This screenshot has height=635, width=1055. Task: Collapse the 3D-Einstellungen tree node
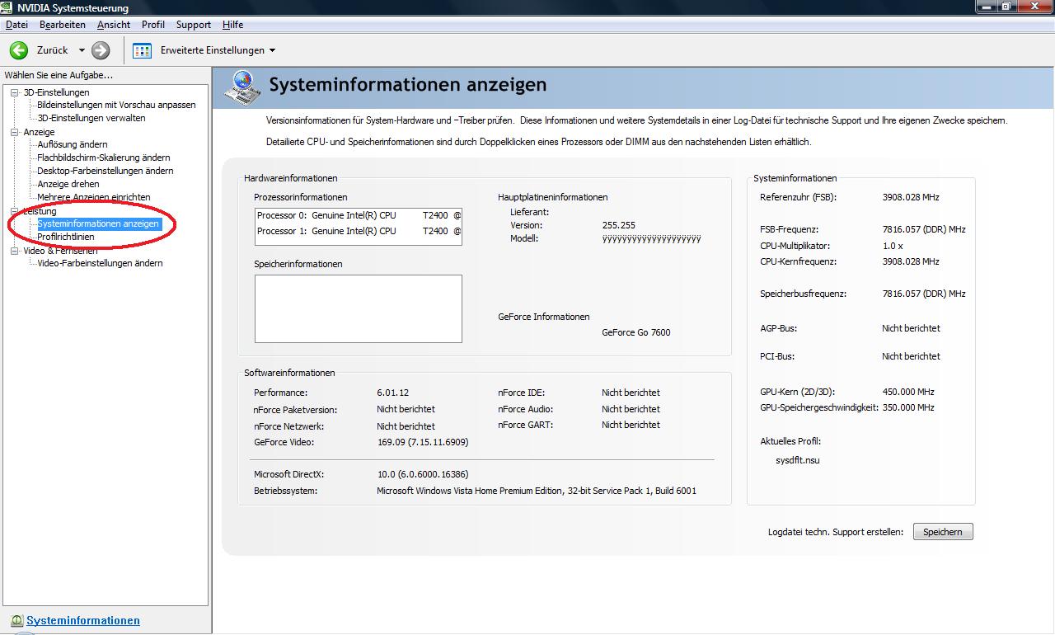click(15, 92)
